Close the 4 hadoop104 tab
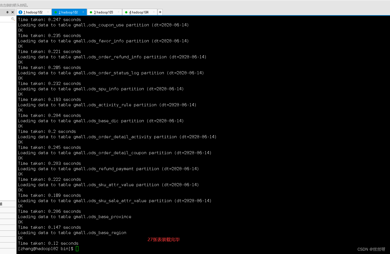Screen dimensions: 390x254 pos(154,12)
